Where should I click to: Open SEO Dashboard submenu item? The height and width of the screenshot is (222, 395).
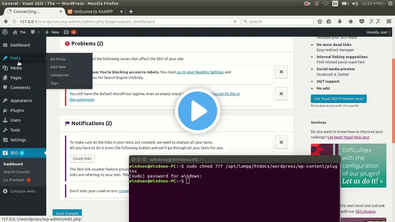[x=13, y=164]
